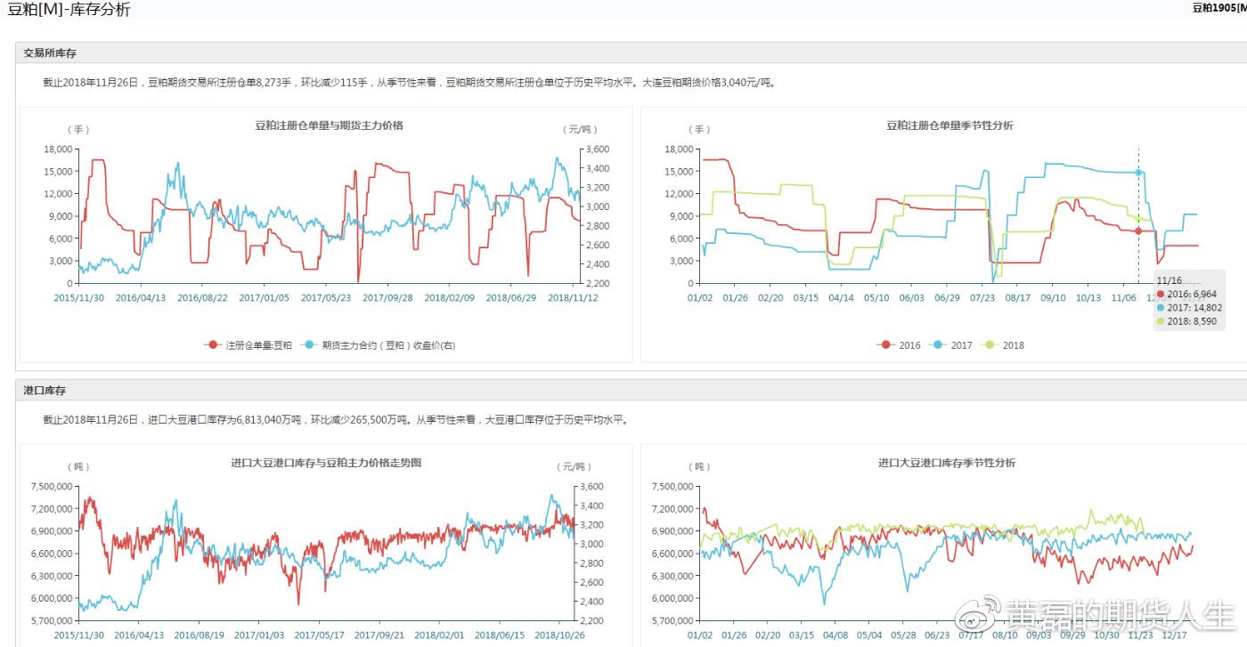This screenshot has width=1247, height=647.
Task: Open the 豆粕1905 contract label at top right
Action: [x=1219, y=7]
